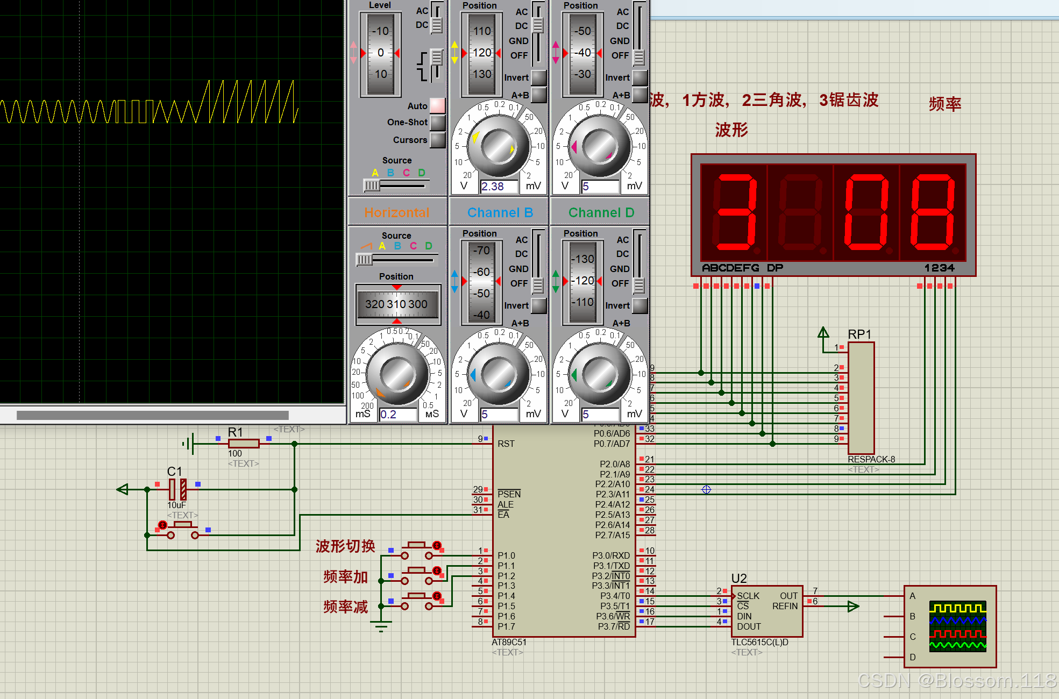The height and width of the screenshot is (699, 1059).
Task: Click the 7-segment display component
Action: tap(833, 214)
